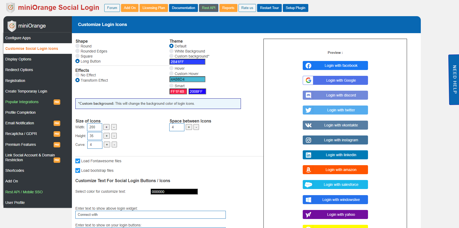Click the PRO badge next to Link Social Account

click(57, 160)
